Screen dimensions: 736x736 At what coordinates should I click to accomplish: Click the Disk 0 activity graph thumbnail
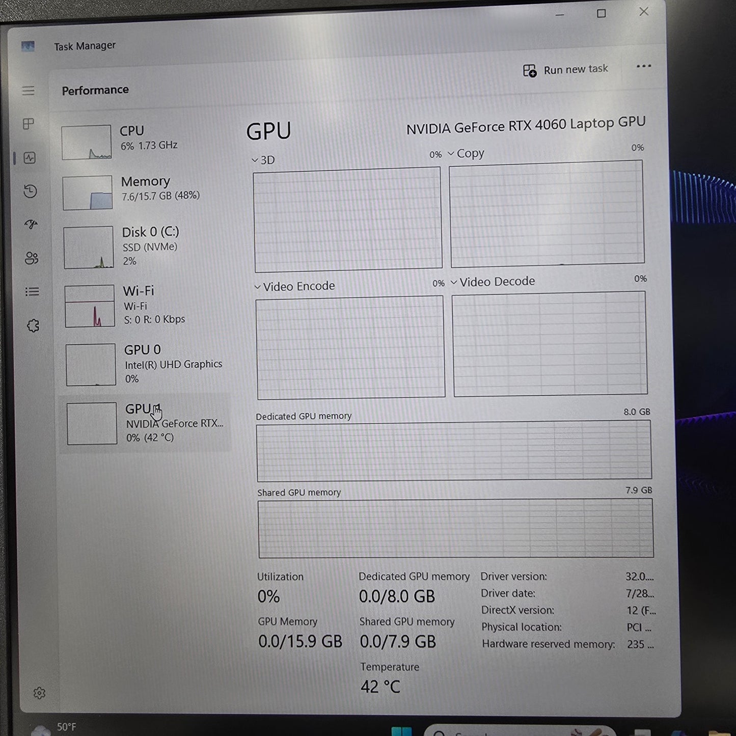[x=89, y=247]
